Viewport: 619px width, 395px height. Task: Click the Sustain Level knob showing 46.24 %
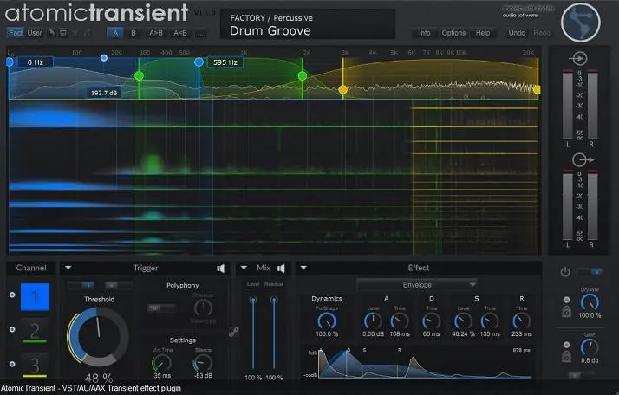pyautogui.click(x=463, y=321)
